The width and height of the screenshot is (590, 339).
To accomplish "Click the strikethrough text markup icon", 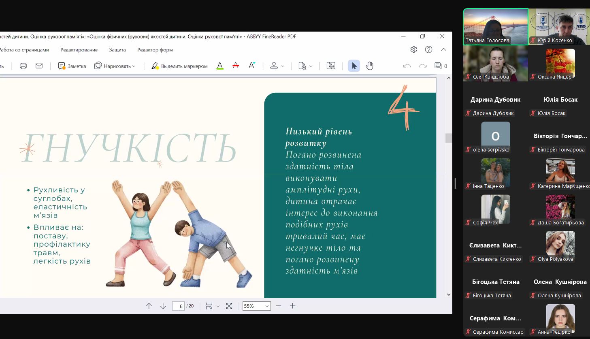I will pyautogui.click(x=236, y=66).
